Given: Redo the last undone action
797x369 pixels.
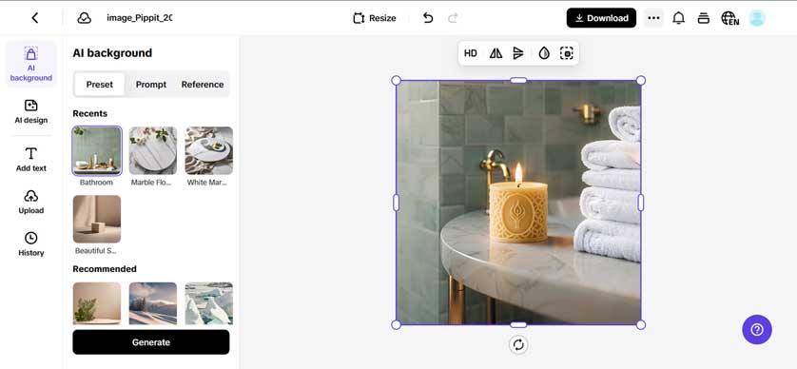Looking at the screenshot, I should coord(453,18).
